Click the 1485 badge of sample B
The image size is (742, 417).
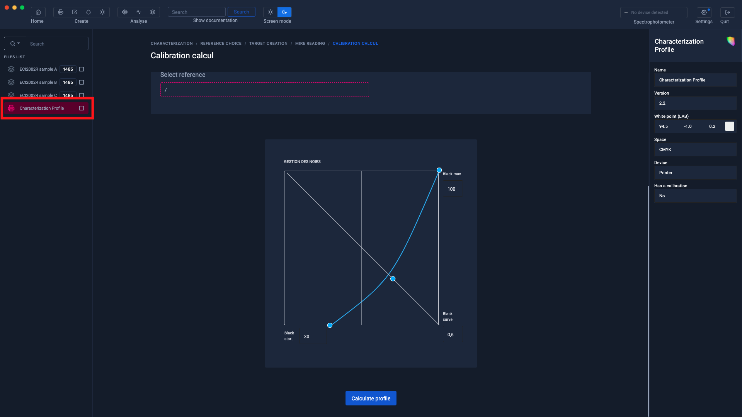(x=68, y=82)
